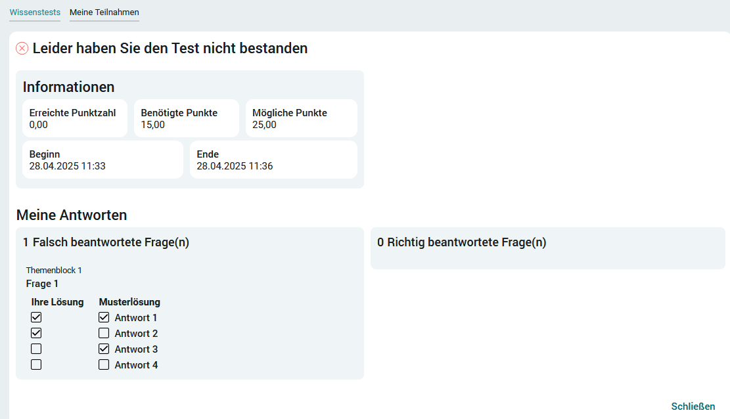Switch to the Wissenstests tab
The height and width of the screenshot is (419, 730).
coord(35,12)
